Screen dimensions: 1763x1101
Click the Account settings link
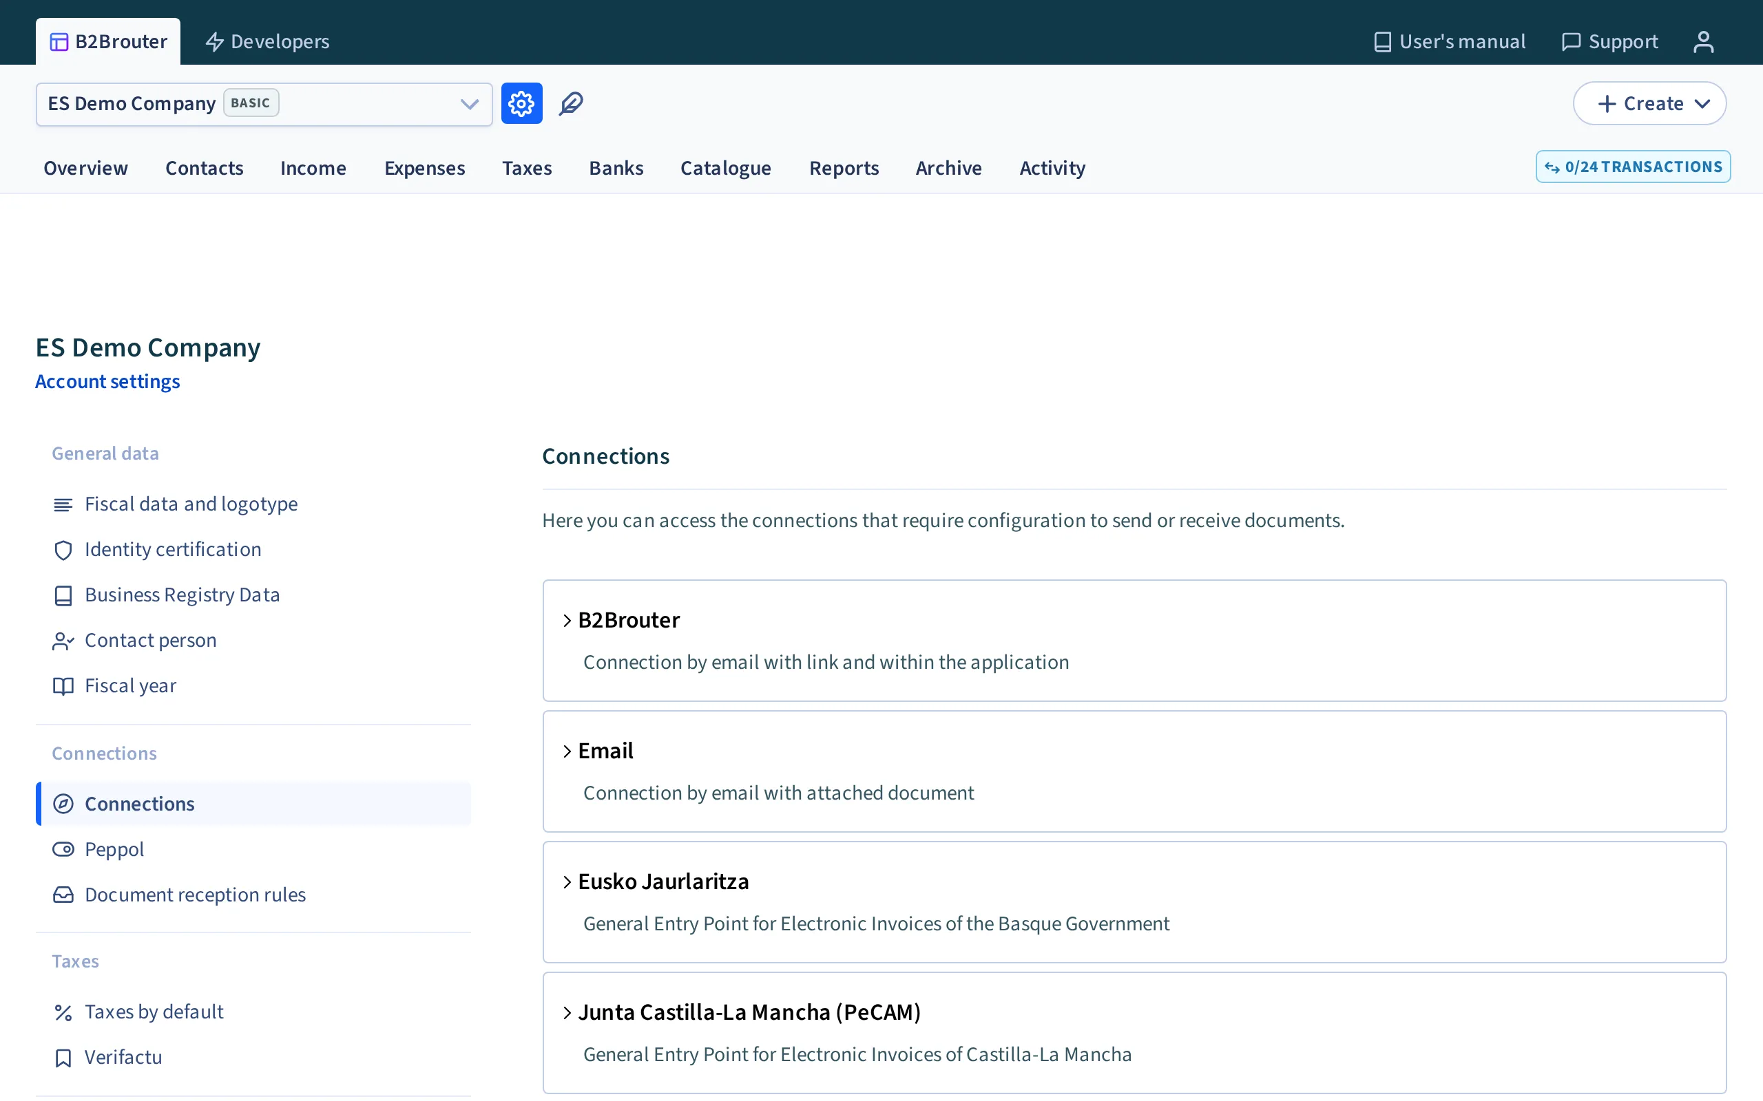(x=108, y=381)
